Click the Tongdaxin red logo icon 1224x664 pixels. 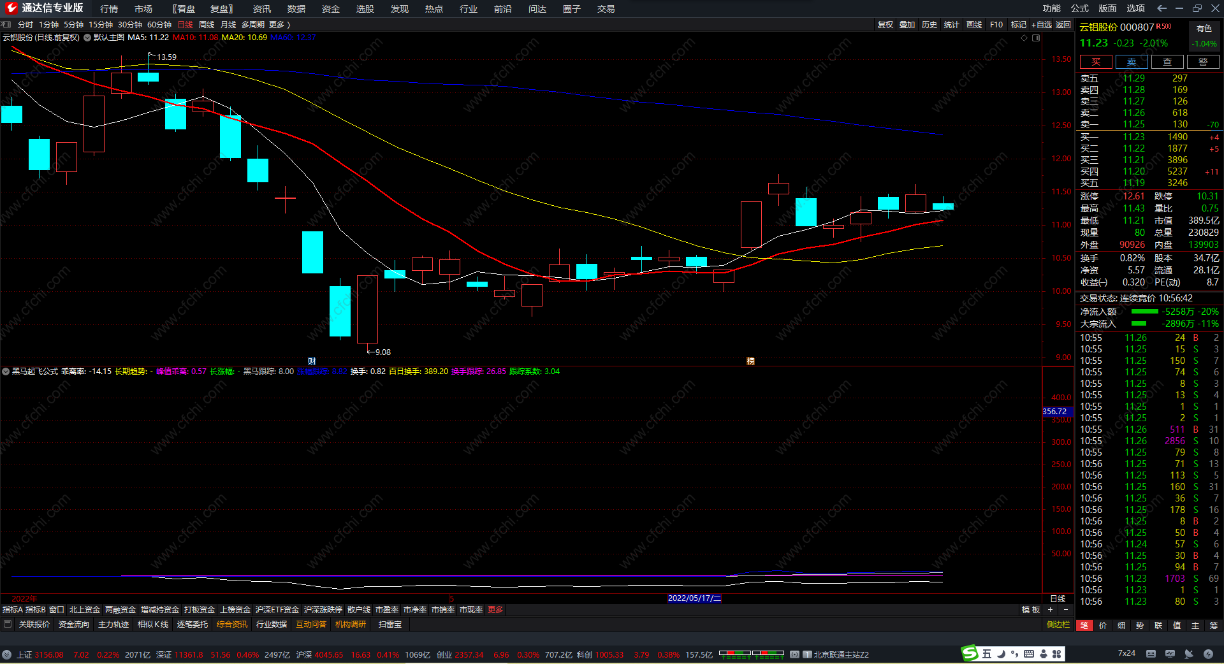click(x=11, y=8)
